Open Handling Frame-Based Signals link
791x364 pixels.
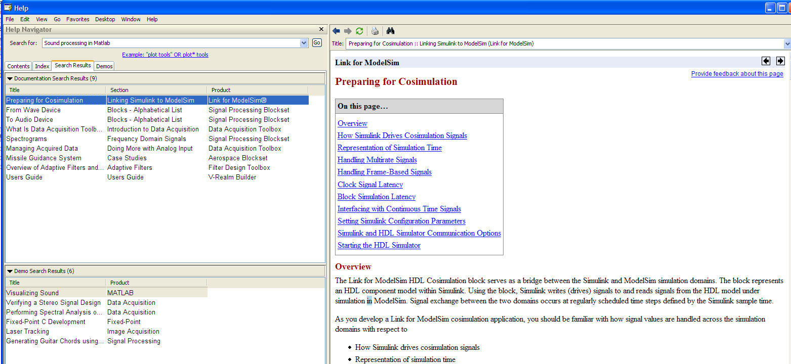point(385,172)
